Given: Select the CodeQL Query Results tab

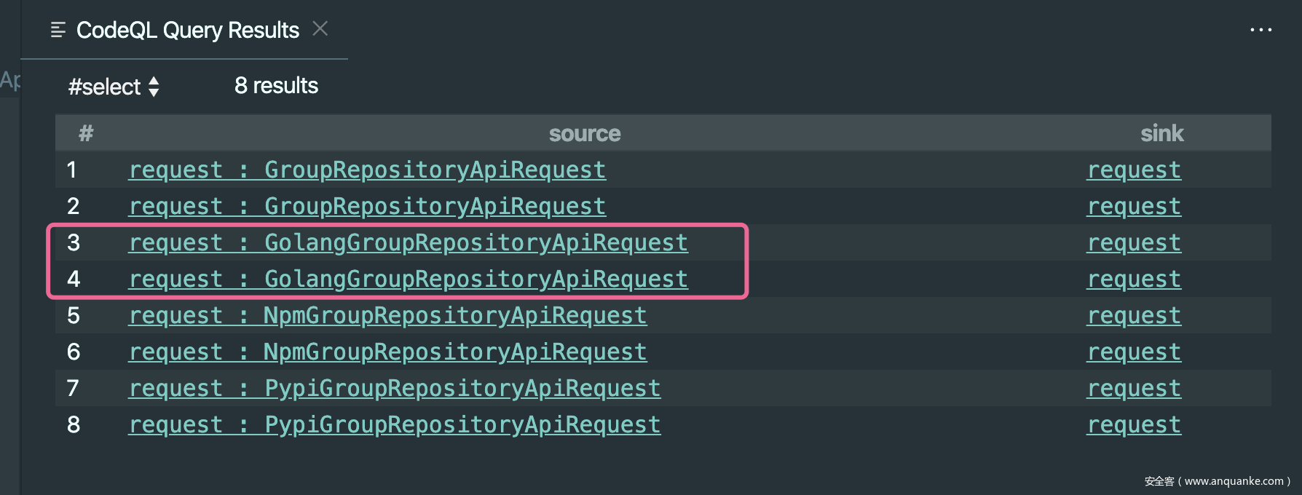Looking at the screenshot, I should [x=187, y=30].
